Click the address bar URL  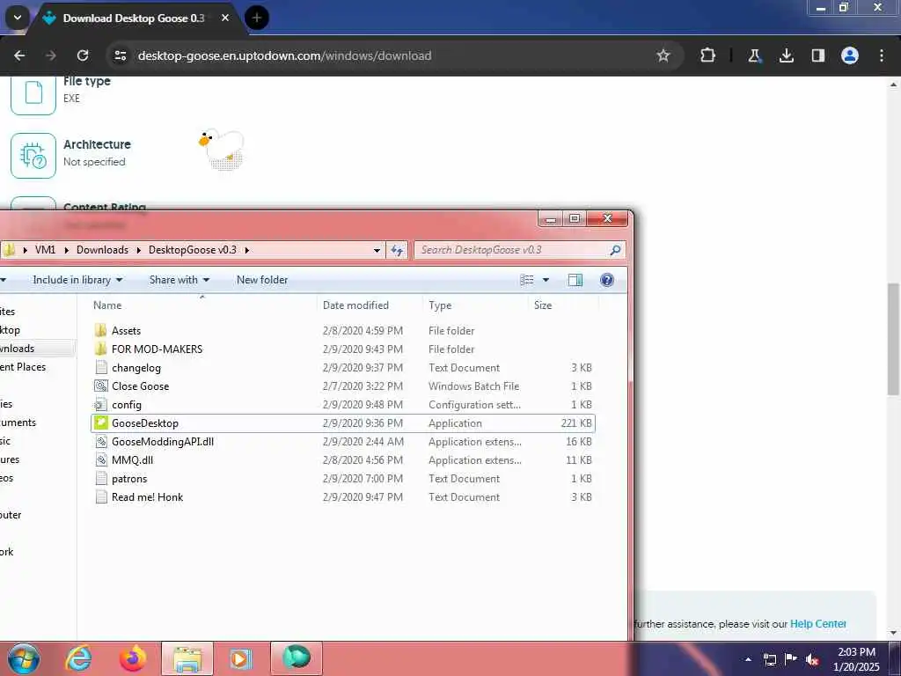tap(284, 55)
